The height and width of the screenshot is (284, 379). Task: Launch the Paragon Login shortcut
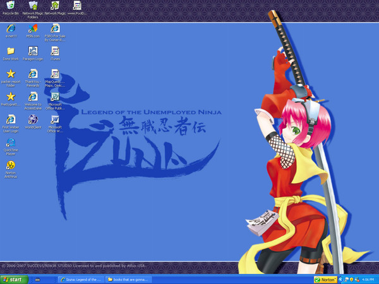click(33, 54)
